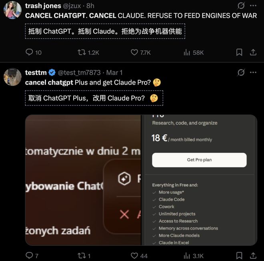Bookmark the trash jones tweet

click(x=239, y=52)
